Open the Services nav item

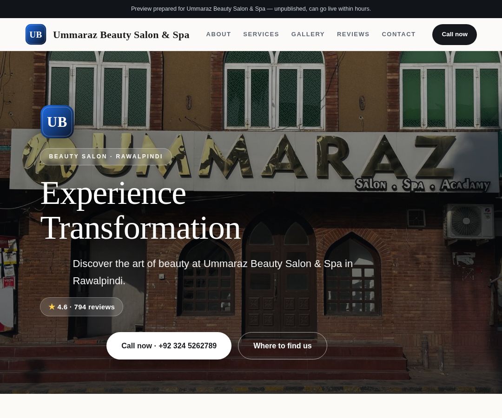(x=261, y=34)
